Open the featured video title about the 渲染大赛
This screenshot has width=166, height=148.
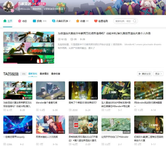pyautogui.click(x=104, y=33)
